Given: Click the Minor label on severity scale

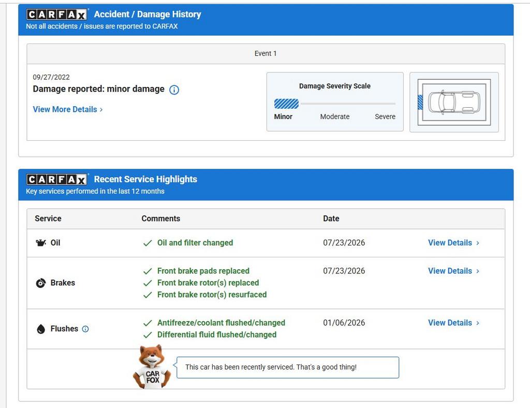Looking at the screenshot, I should [x=283, y=116].
